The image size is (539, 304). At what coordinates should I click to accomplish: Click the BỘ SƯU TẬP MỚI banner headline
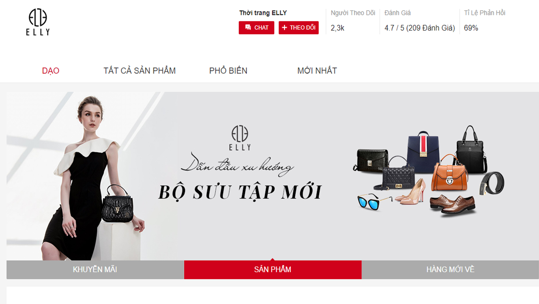(x=240, y=192)
